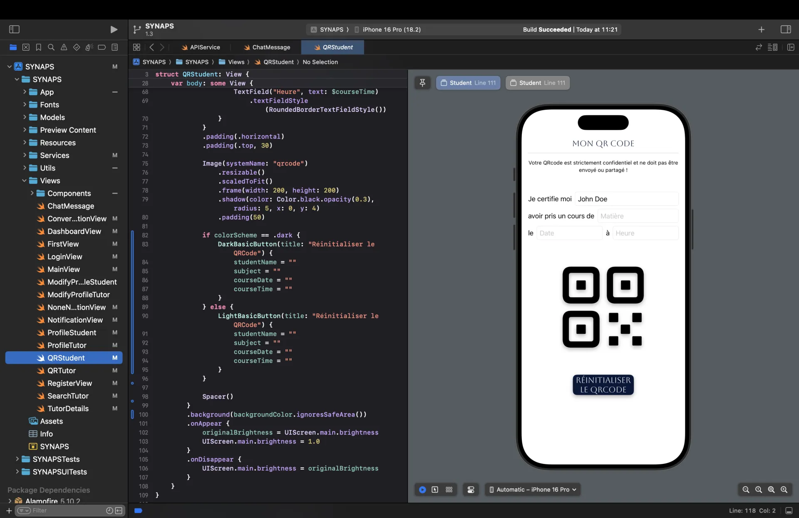Switch to selectable preview mode
Viewport: 799px width, 518px height.
click(435, 490)
